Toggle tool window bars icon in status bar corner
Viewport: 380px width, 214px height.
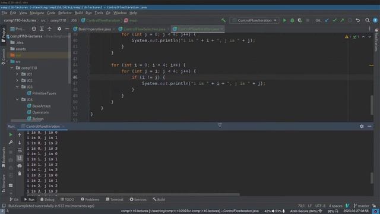click(x=4, y=206)
